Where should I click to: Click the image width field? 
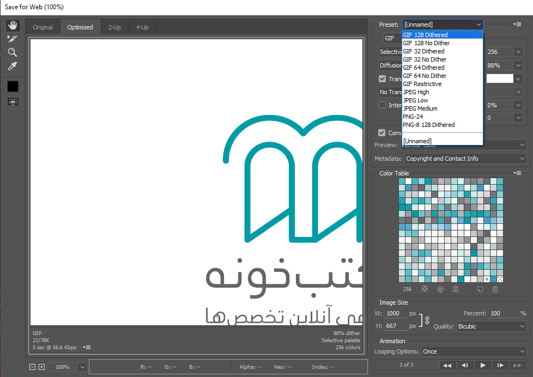(x=396, y=313)
